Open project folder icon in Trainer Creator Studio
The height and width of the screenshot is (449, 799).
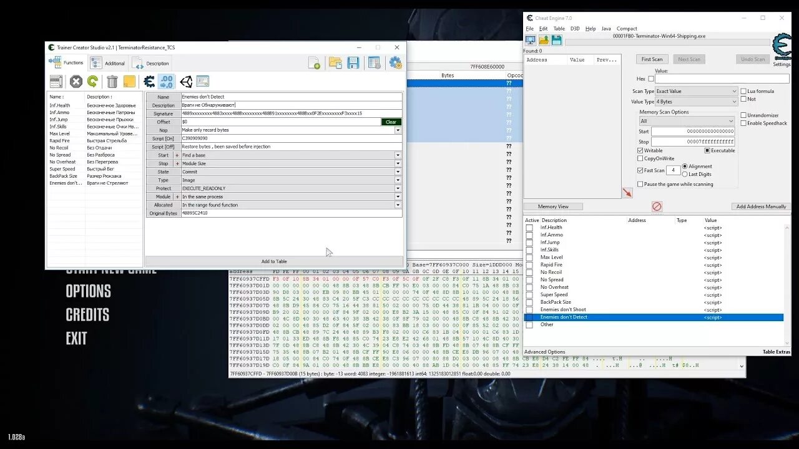coord(335,63)
